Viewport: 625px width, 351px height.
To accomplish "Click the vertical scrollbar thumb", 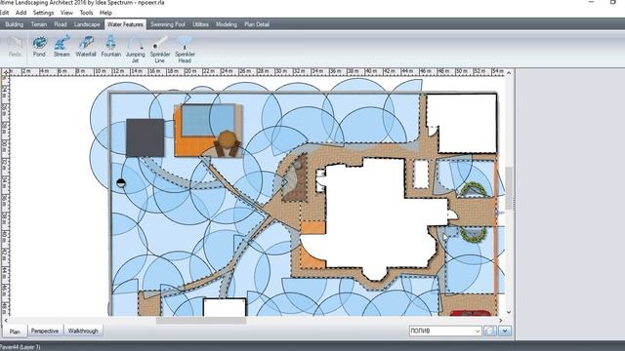I will pyautogui.click(x=509, y=188).
